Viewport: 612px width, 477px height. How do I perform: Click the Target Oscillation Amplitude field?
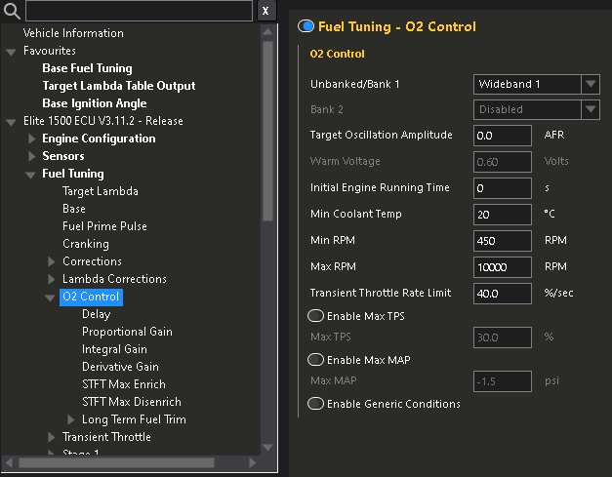(x=502, y=136)
